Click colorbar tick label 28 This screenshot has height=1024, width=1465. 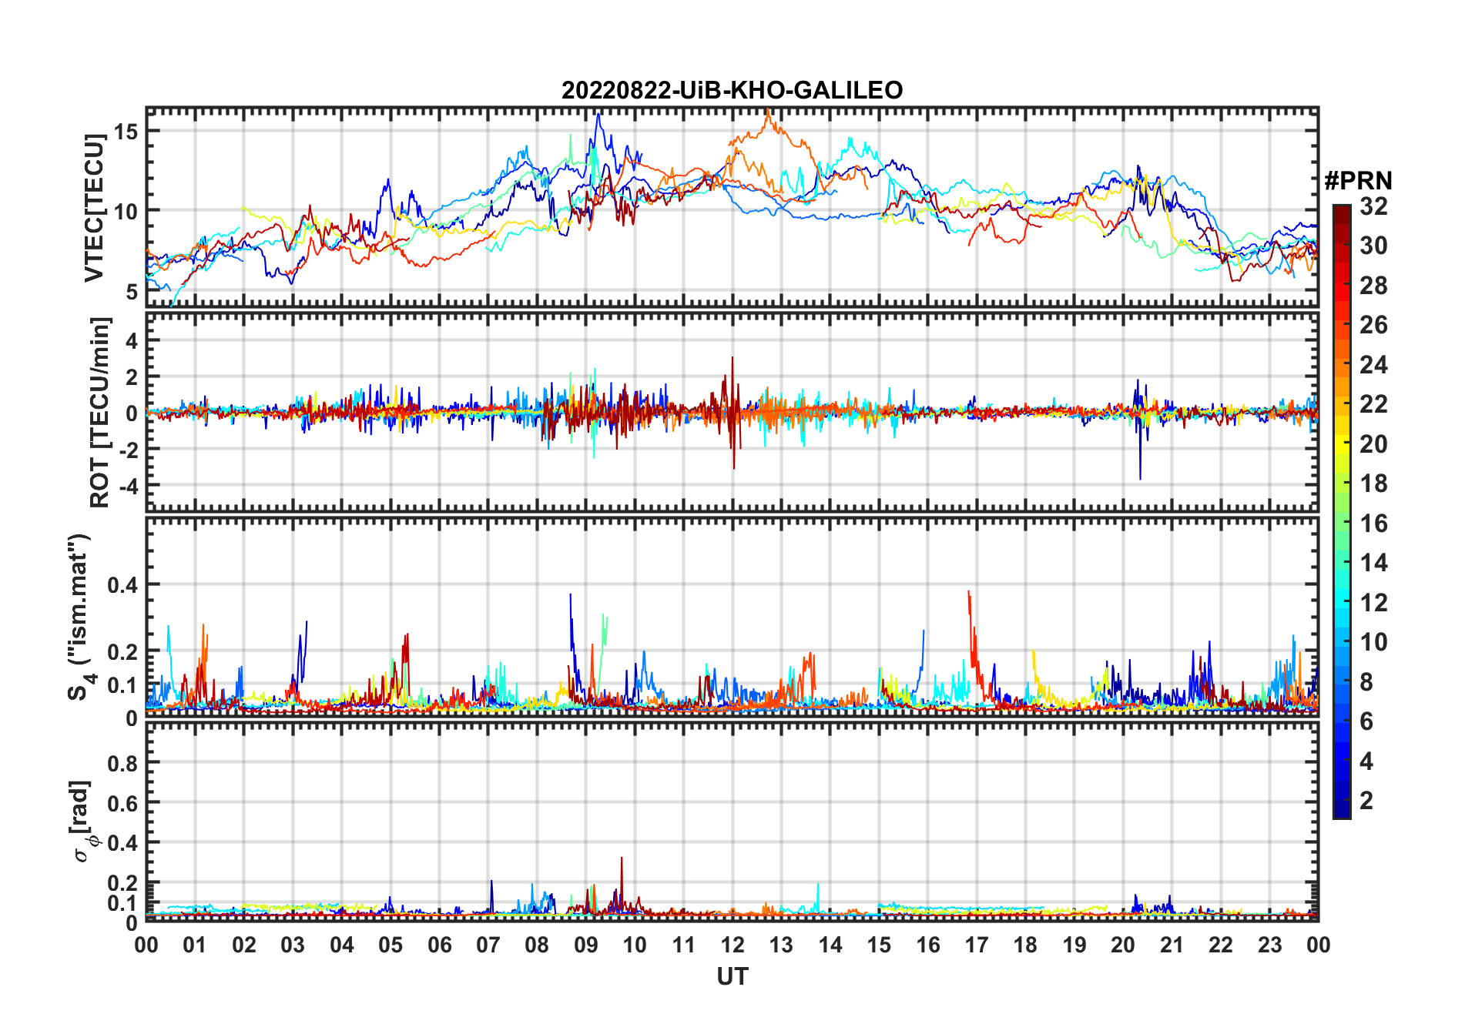pos(1373,285)
